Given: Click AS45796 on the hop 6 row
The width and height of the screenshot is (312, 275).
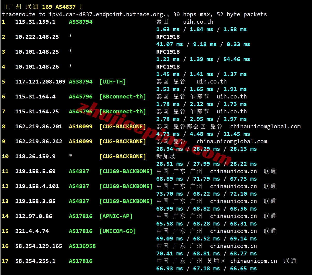Looking at the screenshot, I should click(81, 96).
